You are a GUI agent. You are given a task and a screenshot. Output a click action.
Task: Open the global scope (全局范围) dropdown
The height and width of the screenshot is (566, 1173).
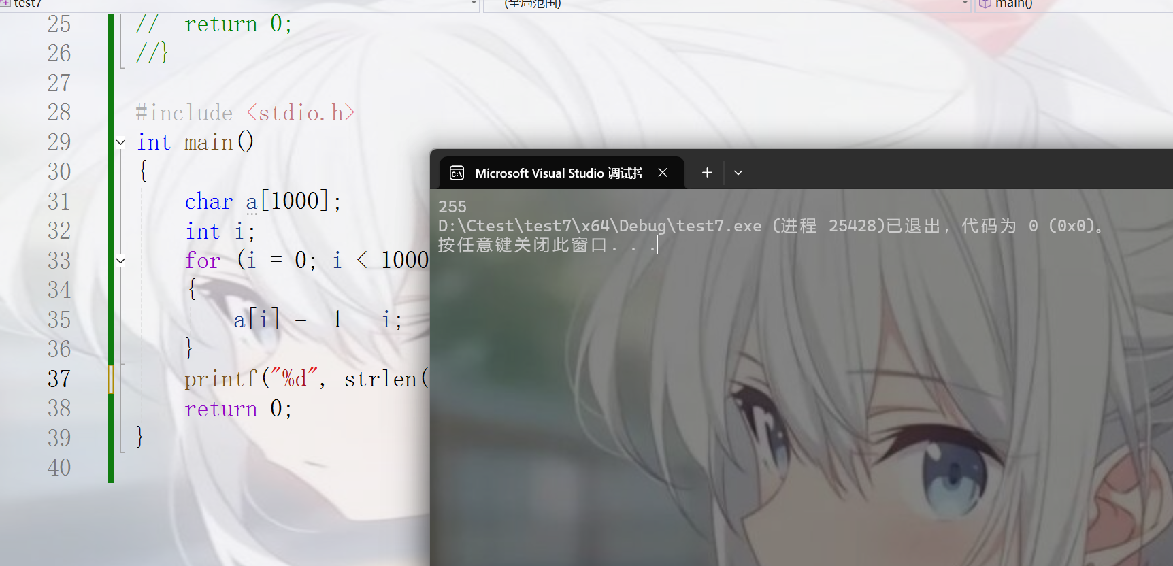tap(727, 4)
